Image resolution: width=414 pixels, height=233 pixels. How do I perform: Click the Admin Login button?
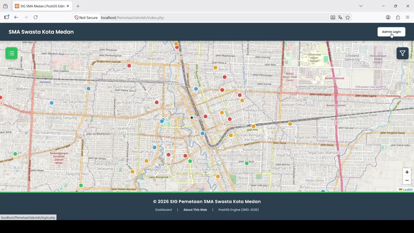tap(391, 32)
